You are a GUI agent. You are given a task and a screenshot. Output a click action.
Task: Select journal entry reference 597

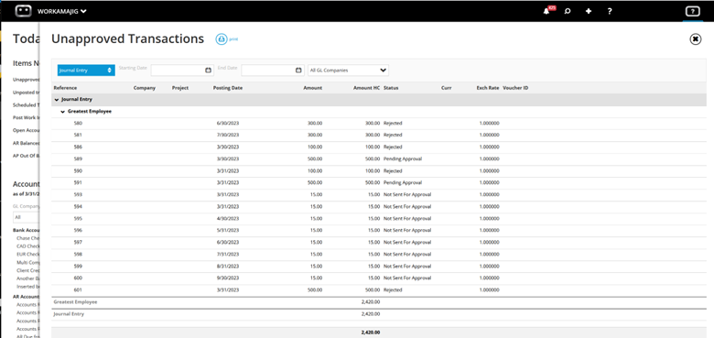pyautogui.click(x=78, y=243)
